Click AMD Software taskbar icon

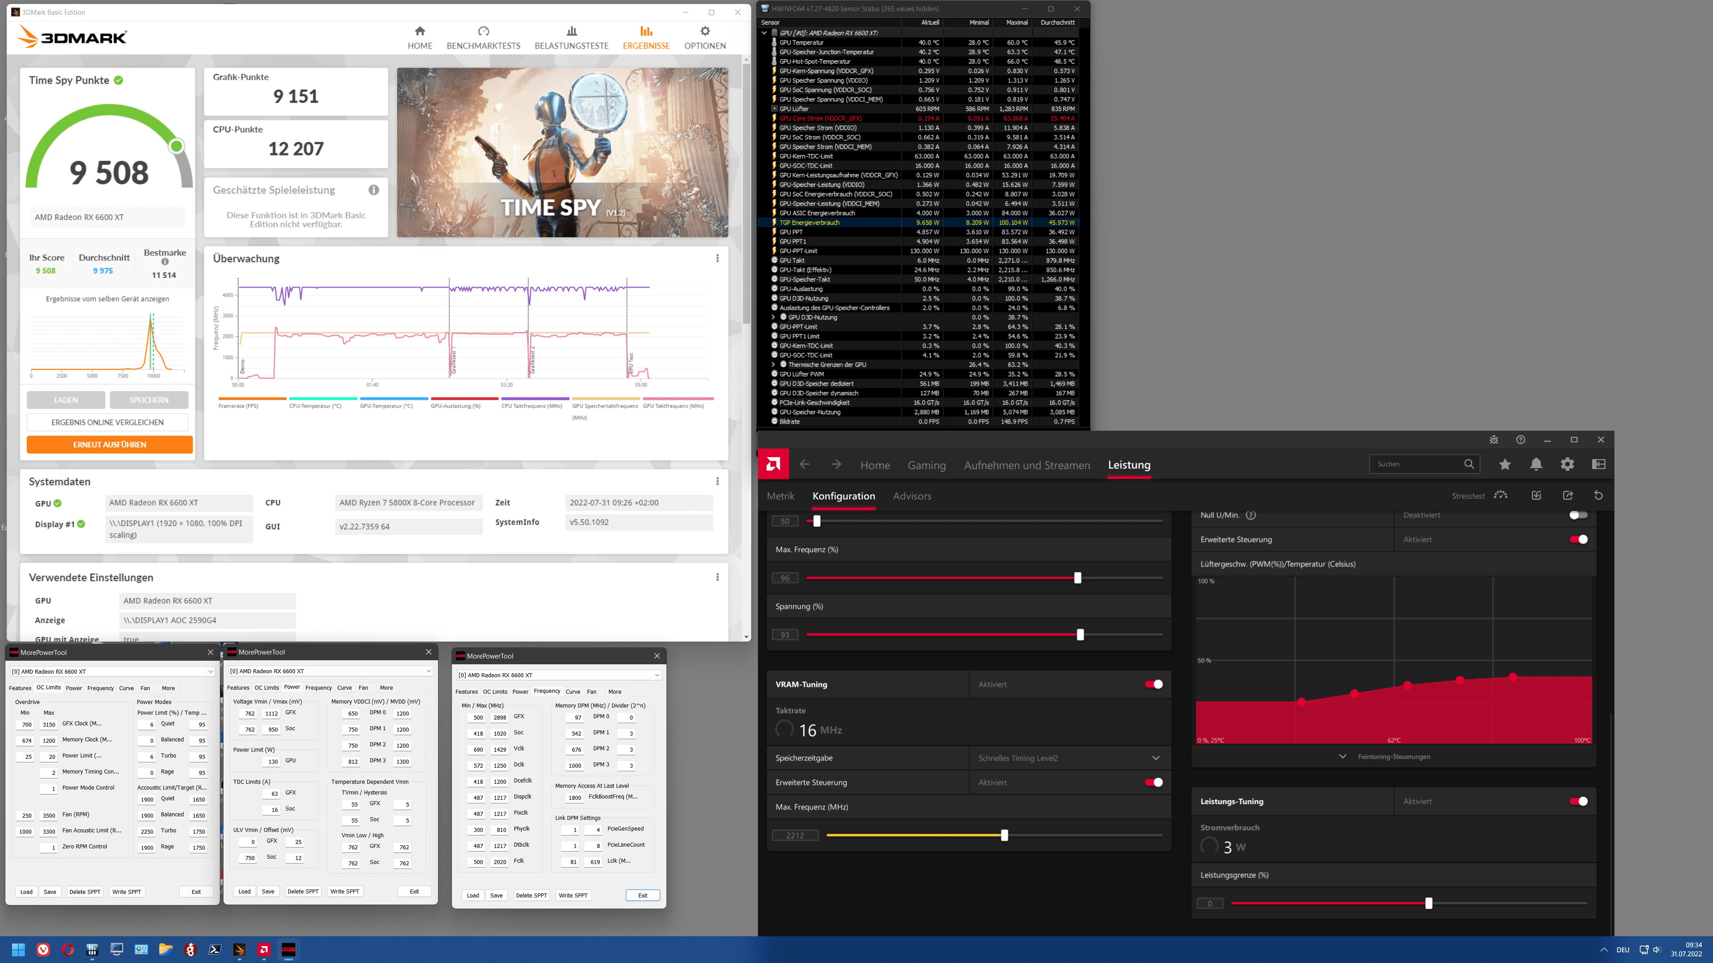click(x=264, y=950)
